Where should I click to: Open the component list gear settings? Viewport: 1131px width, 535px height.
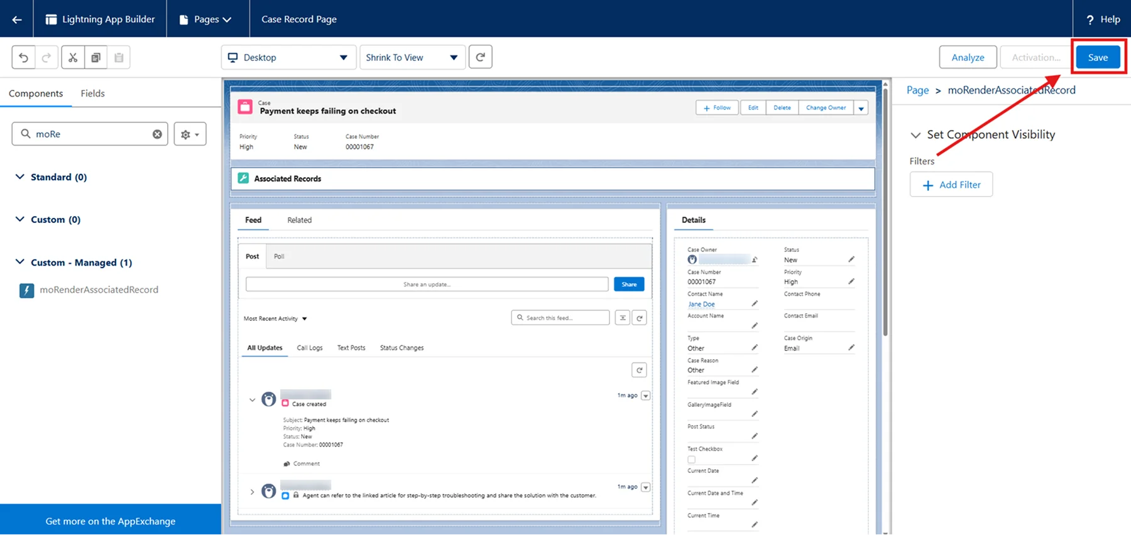[x=190, y=134]
